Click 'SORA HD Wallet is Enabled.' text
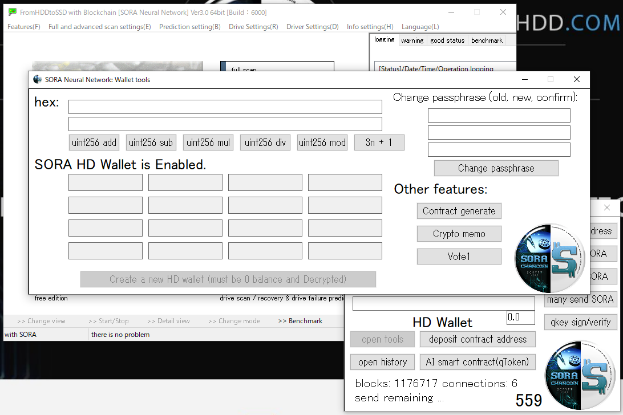This screenshot has height=415, width=623. [120, 164]
